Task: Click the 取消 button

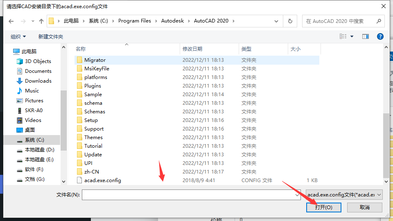Action: click(x=364, y=207)
